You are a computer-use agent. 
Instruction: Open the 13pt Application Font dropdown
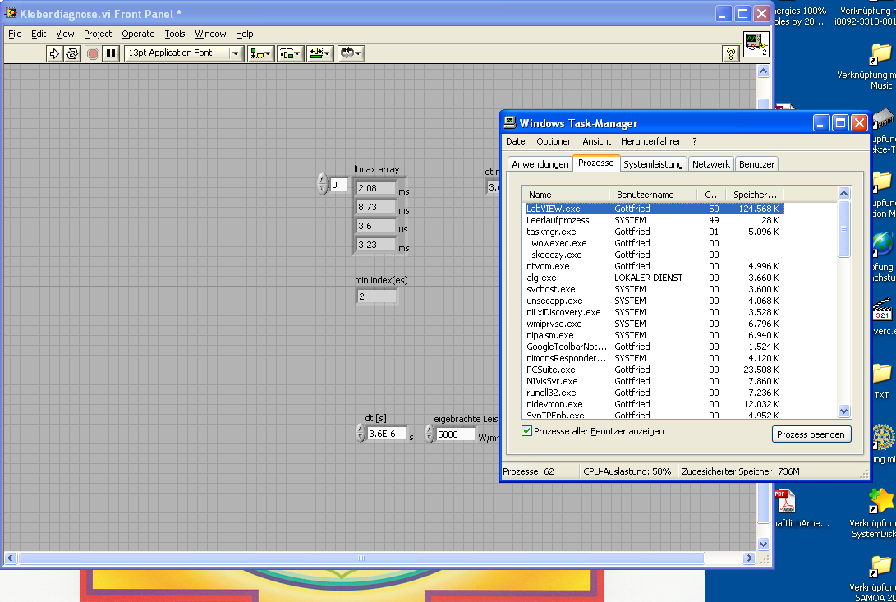pos(184,53)
